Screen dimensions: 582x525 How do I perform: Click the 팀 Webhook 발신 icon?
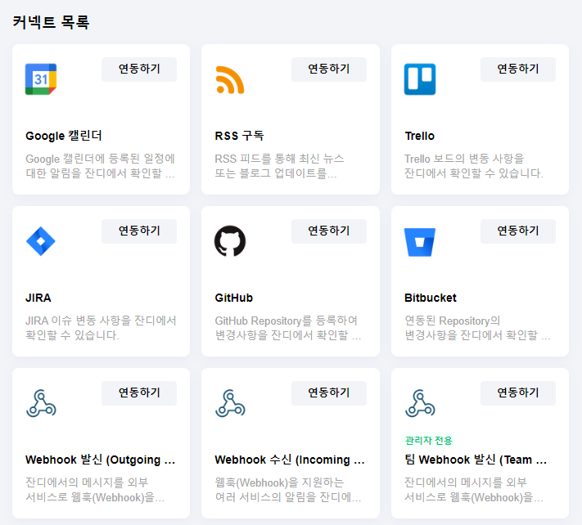coord(420,403)
